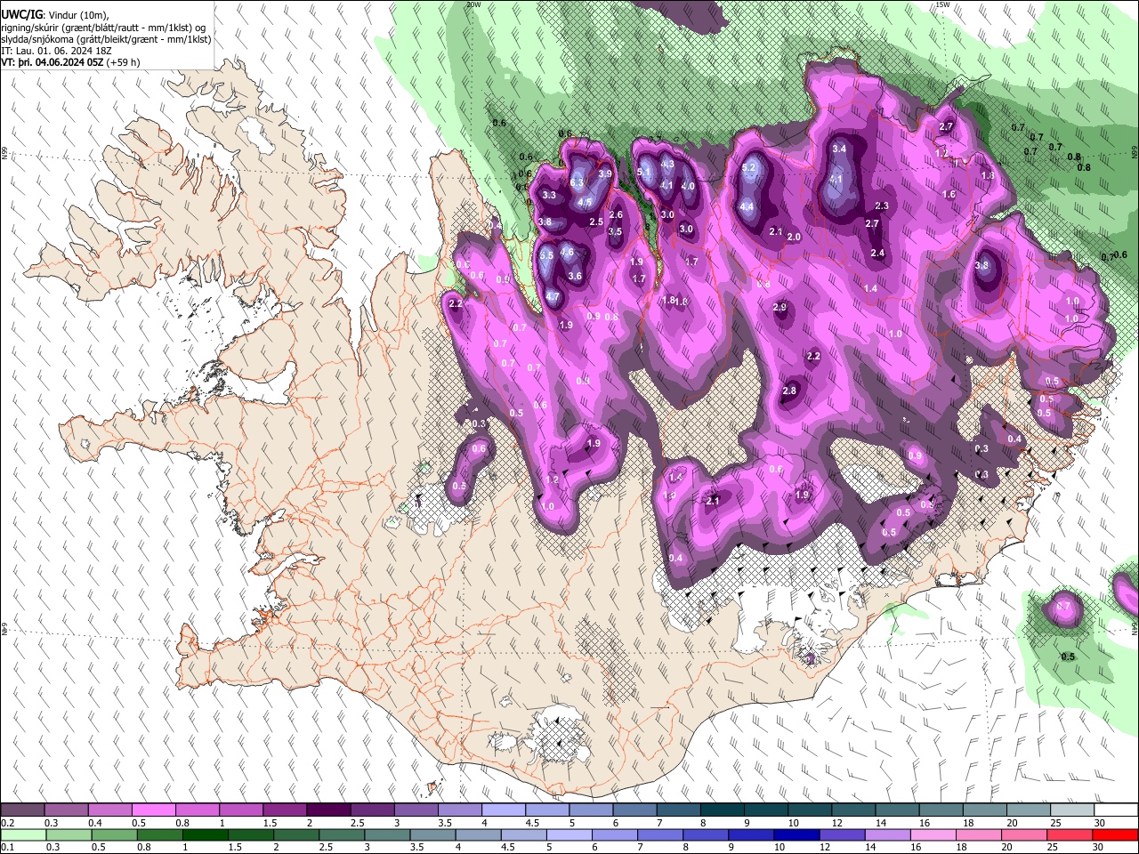Click the 5.2 snowfall value on map
The image size is (1139, 854).
[x=748, y=167]
